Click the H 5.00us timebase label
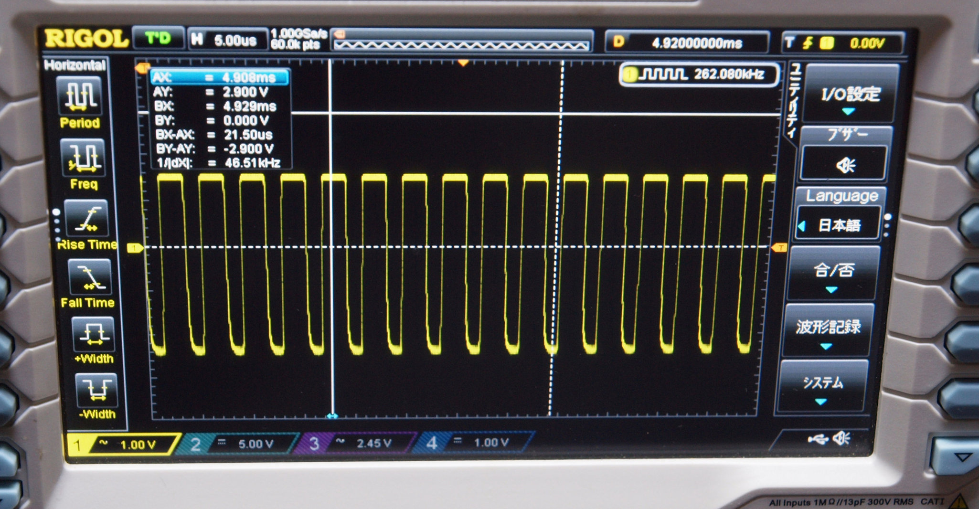This screenshot has width=979, height=509. point(224,40)
